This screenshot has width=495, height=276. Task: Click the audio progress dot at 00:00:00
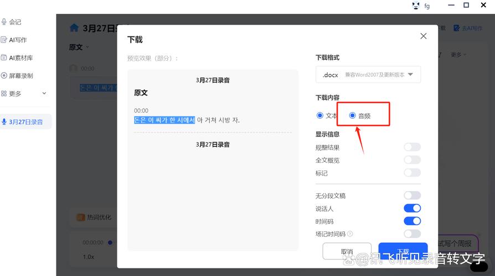point(110,242)
